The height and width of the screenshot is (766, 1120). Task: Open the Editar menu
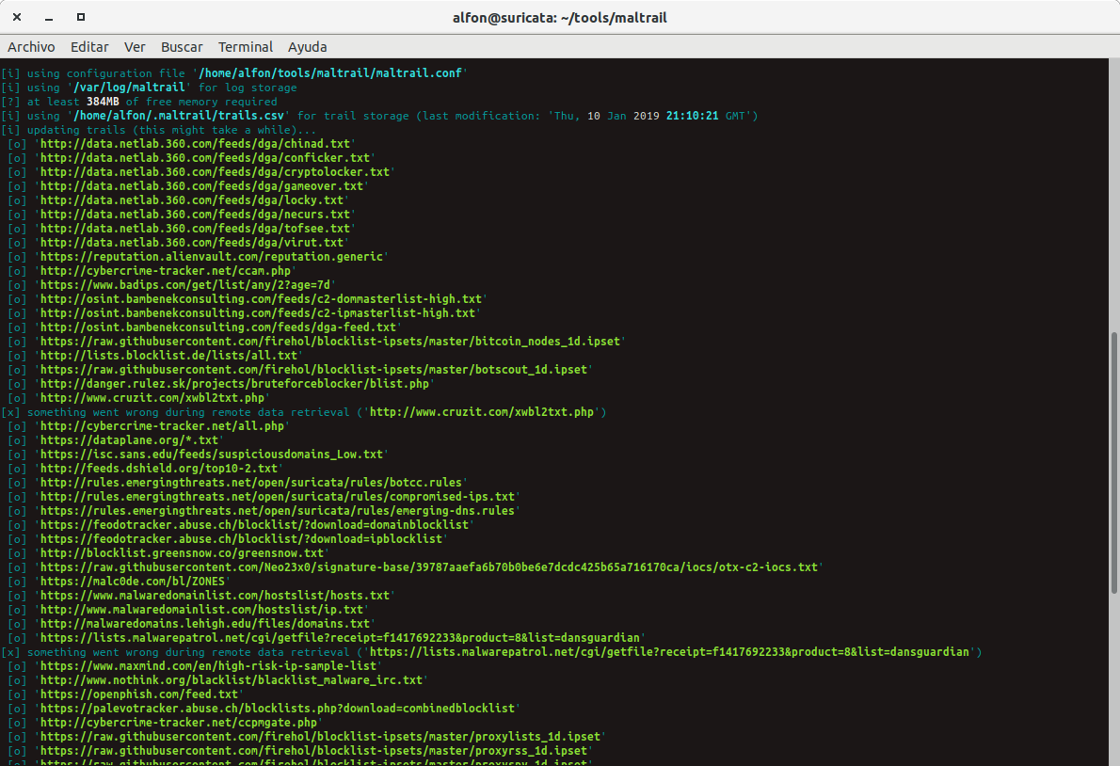point(89,46)
